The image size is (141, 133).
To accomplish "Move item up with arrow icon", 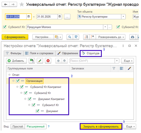I will pyautogui.click(x=59, y=61).
